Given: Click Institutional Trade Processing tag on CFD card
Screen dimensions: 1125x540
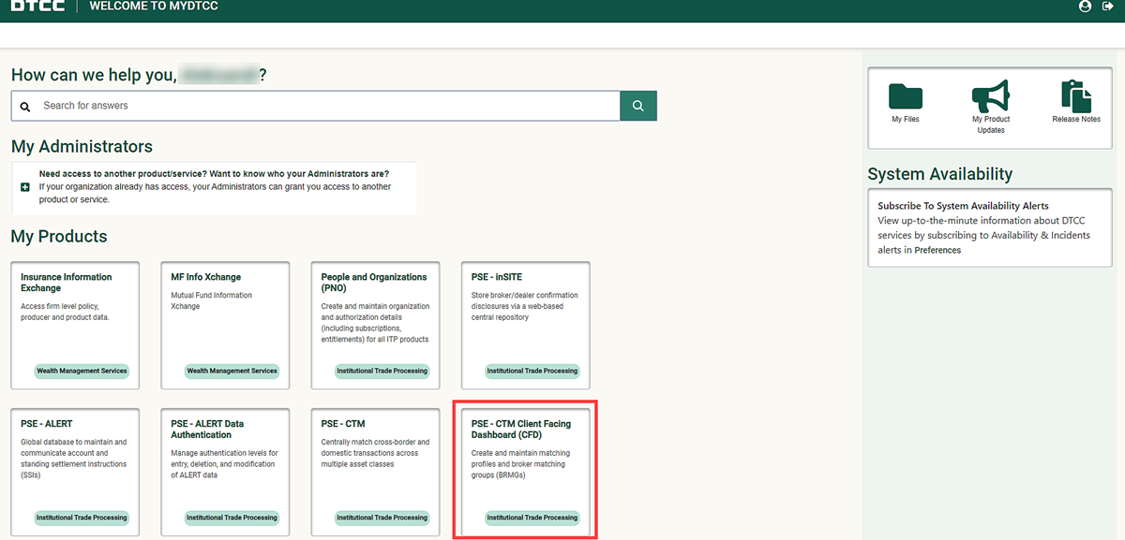Looking at the screenshot, I should click(x=532, y=518).
